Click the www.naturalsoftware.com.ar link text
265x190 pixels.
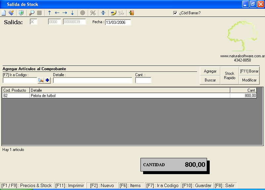coord(242,56)
